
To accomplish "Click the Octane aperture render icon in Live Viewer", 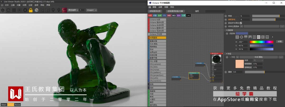I will coord(3,10).
